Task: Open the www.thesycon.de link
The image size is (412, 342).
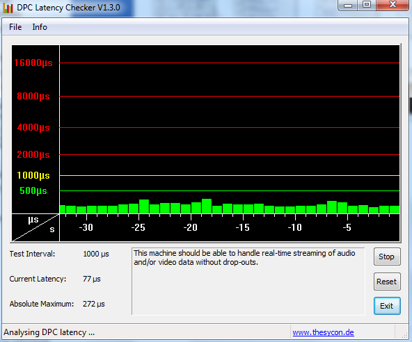Action: click(x=323, y=332)
